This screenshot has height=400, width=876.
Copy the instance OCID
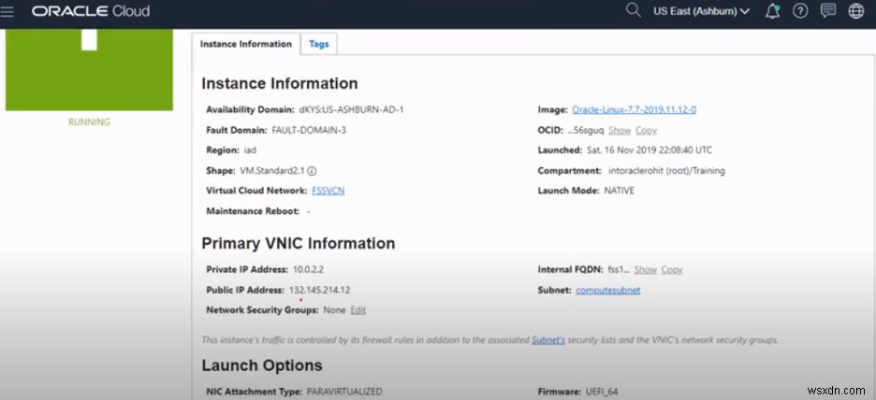pyautogui.click(x=646, y=130)
